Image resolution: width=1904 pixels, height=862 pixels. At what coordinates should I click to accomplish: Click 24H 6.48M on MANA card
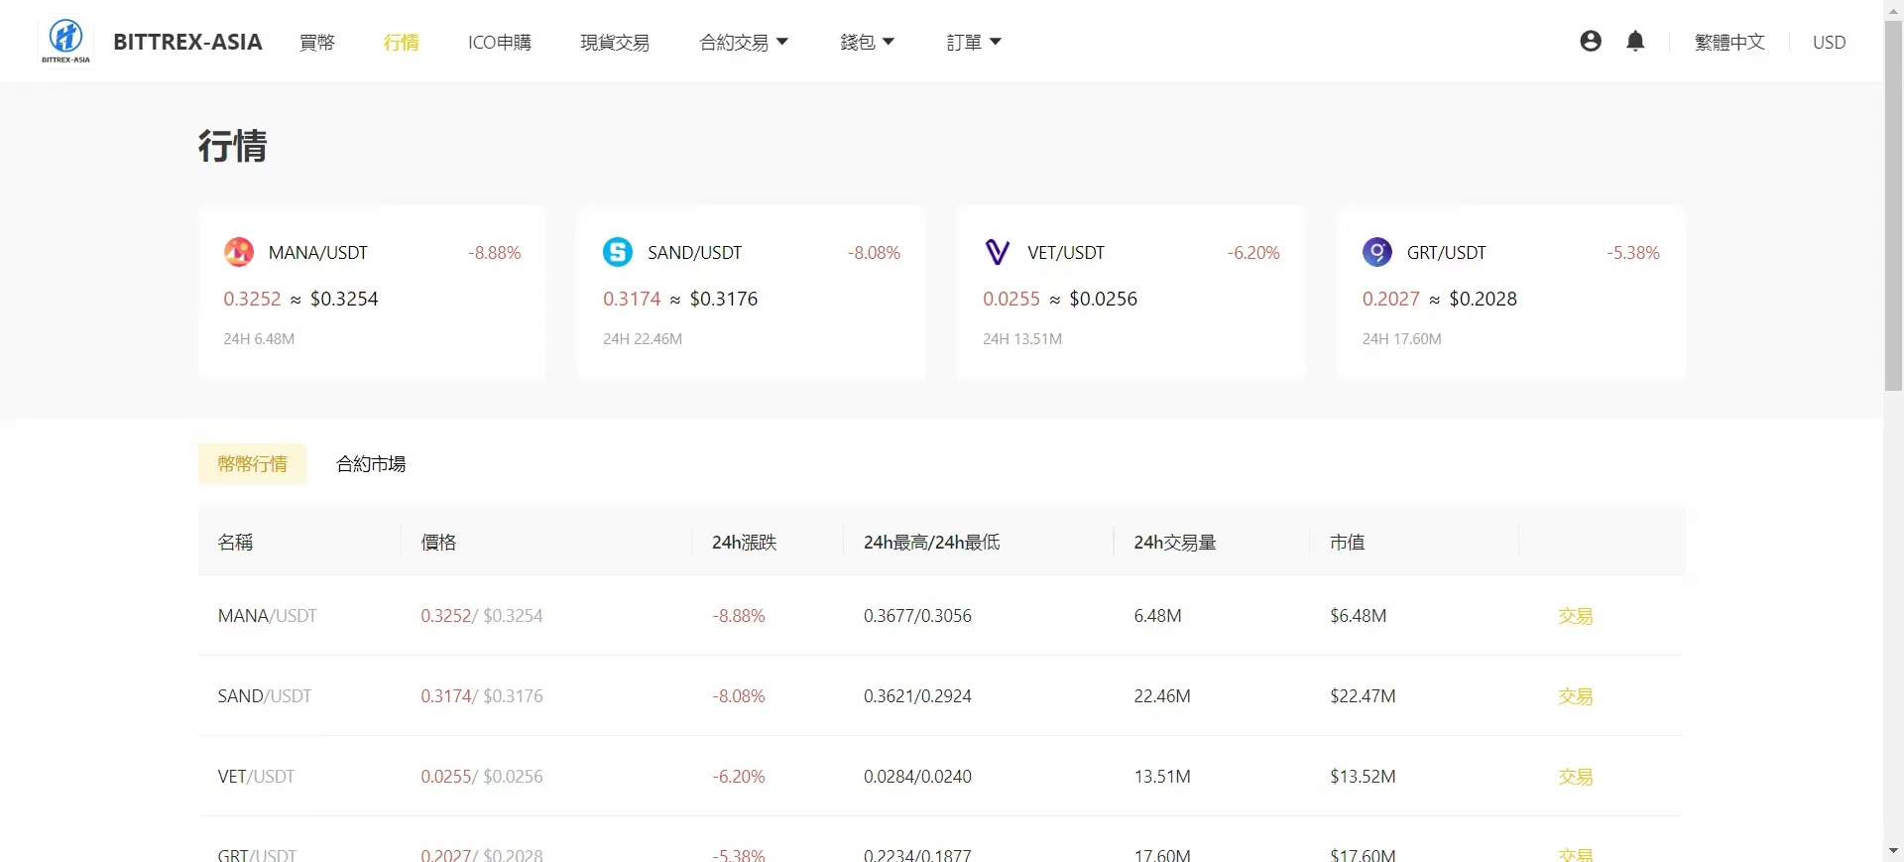(259, 339)
